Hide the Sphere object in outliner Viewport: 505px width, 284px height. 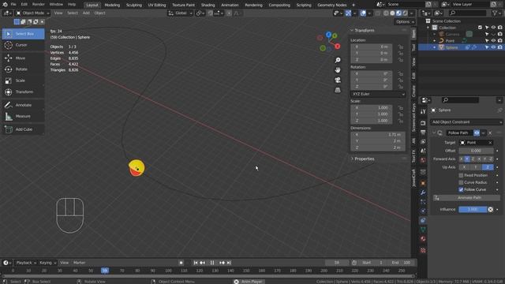(x=493, y=47)
